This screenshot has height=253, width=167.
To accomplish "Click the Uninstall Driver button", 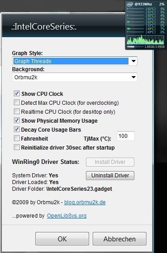I will pyautogui.click(x=110, y=176).
